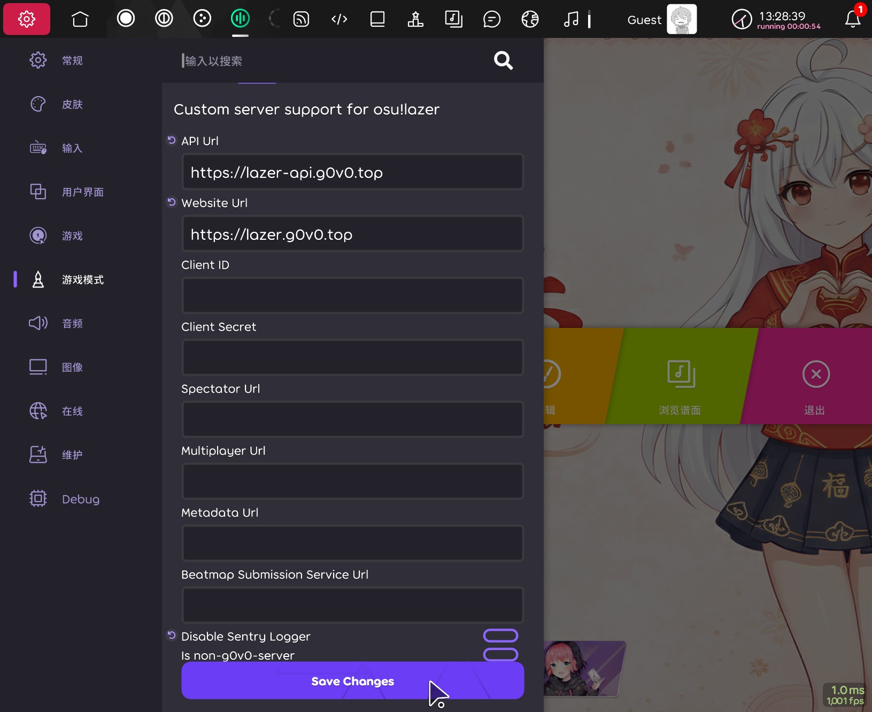Viewport: 872px width, 712px height.
Task: Click the news feed icon
Action: click(301, 19)
